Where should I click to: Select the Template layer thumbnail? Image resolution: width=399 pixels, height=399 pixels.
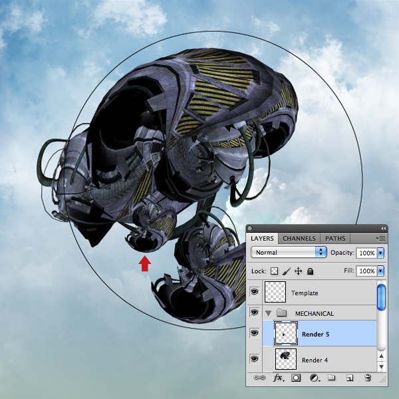pyautogui.click(x=275, y=292)
